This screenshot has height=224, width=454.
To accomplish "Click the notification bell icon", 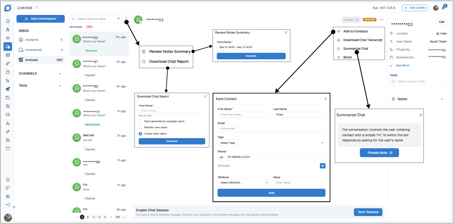I will (x=443, y=8).
